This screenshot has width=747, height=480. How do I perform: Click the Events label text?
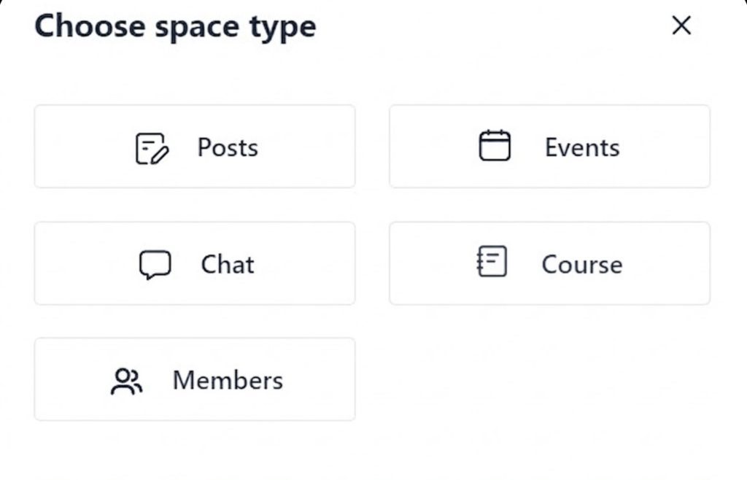pyautogui.click(x=581, y=147)
